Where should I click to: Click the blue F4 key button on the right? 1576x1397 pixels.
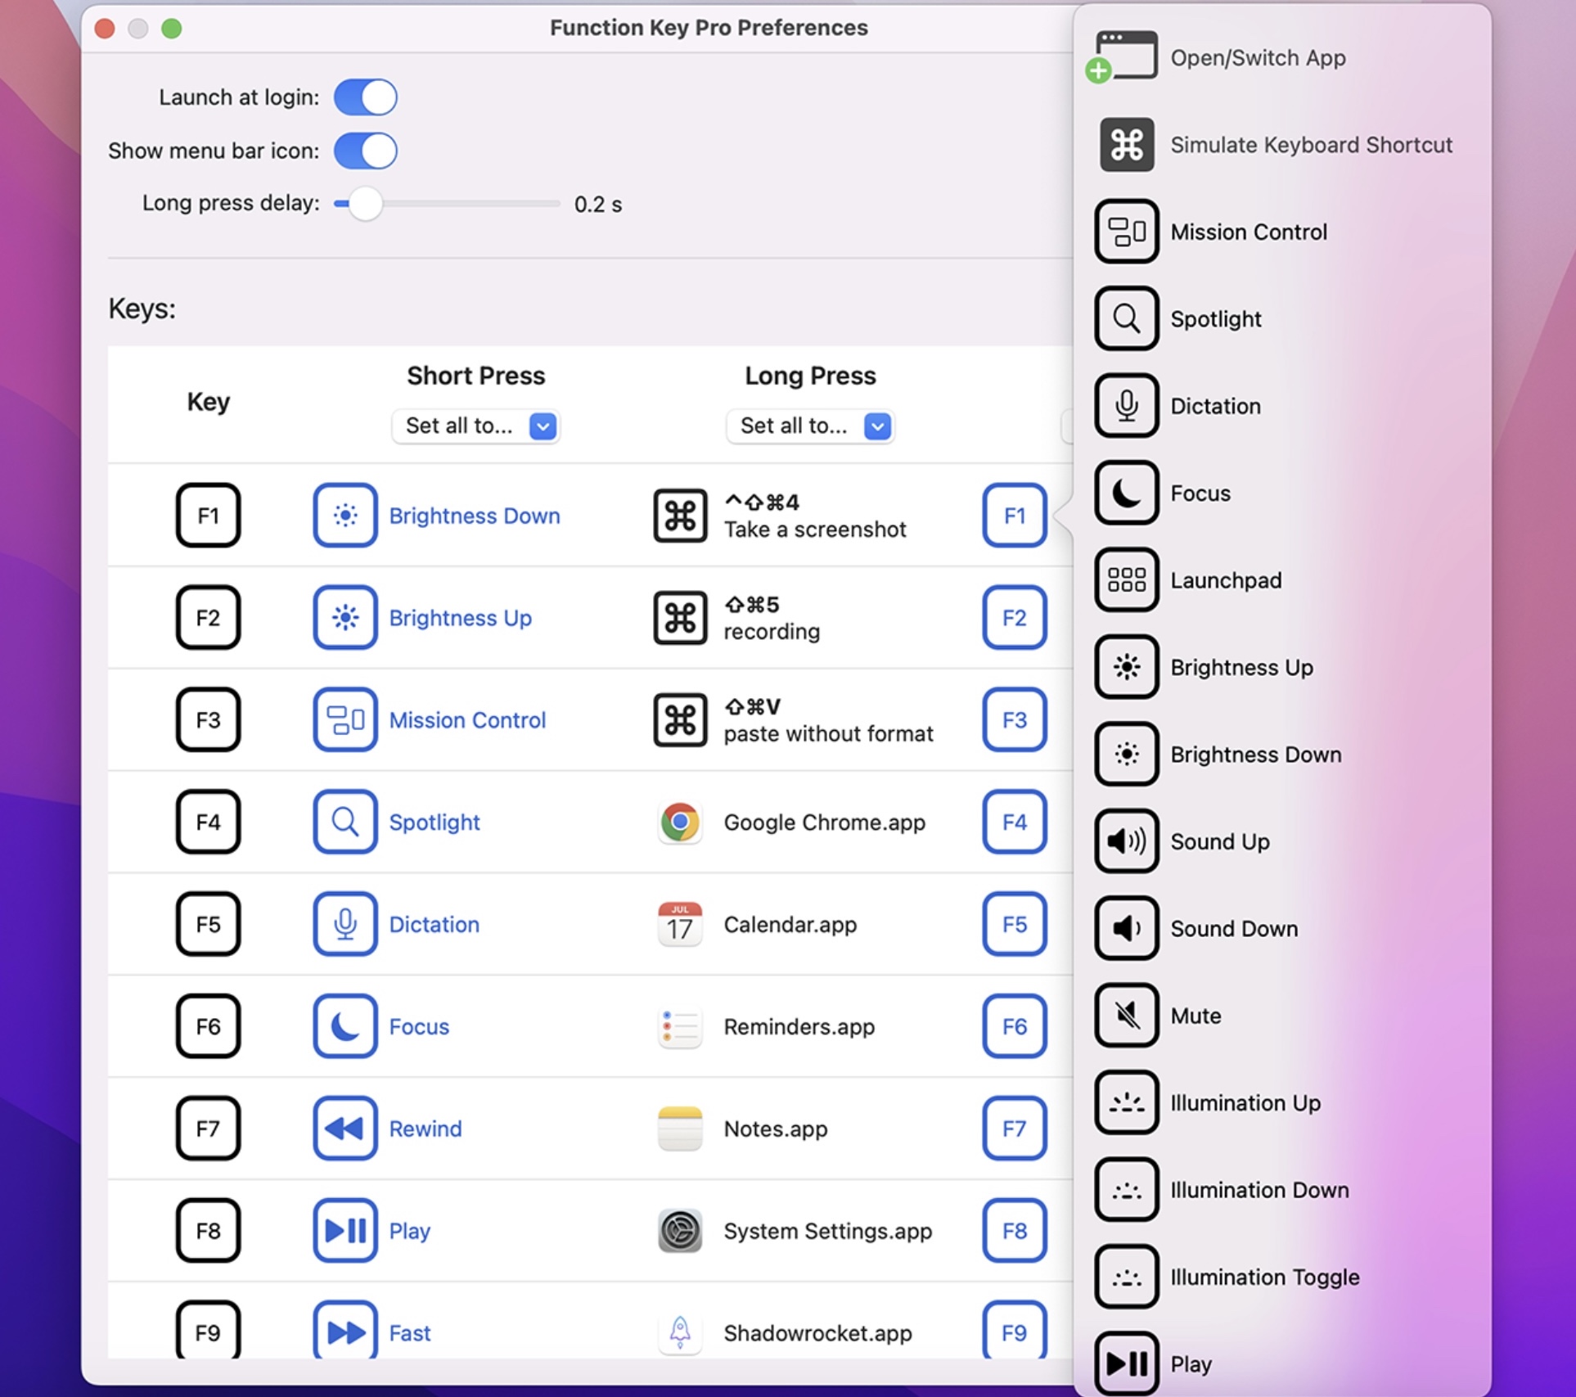pyautogui.click(x=1014, y=822)
